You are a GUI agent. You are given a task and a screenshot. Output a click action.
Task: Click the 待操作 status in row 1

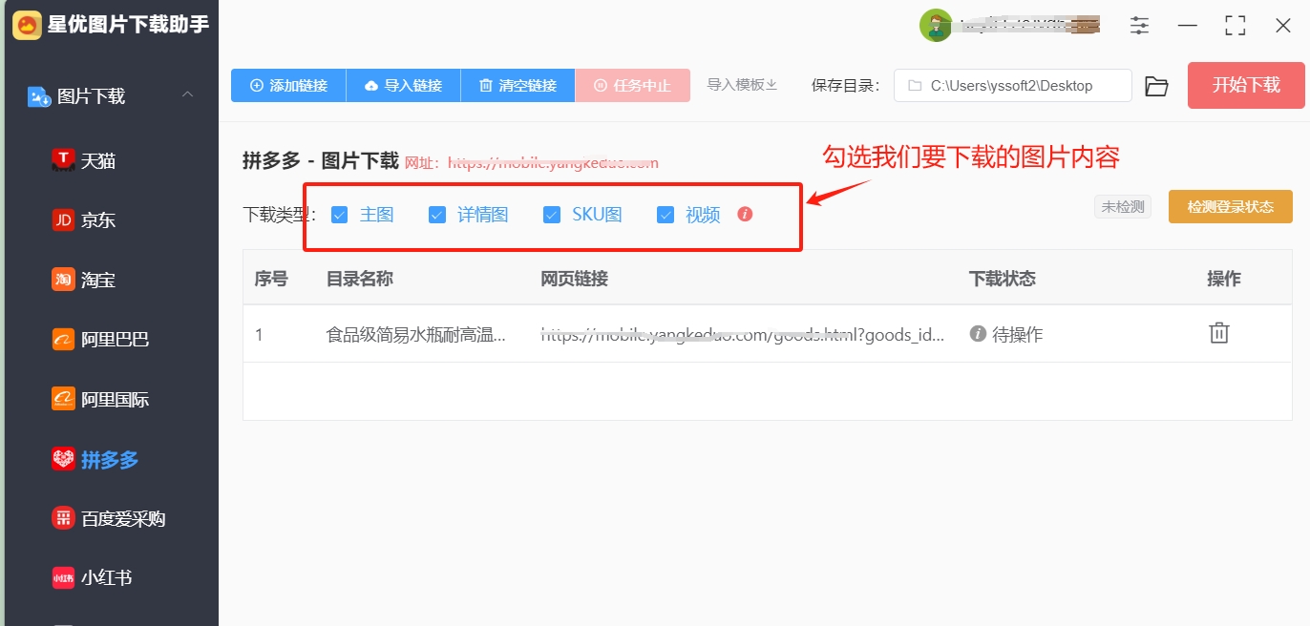1006,334
